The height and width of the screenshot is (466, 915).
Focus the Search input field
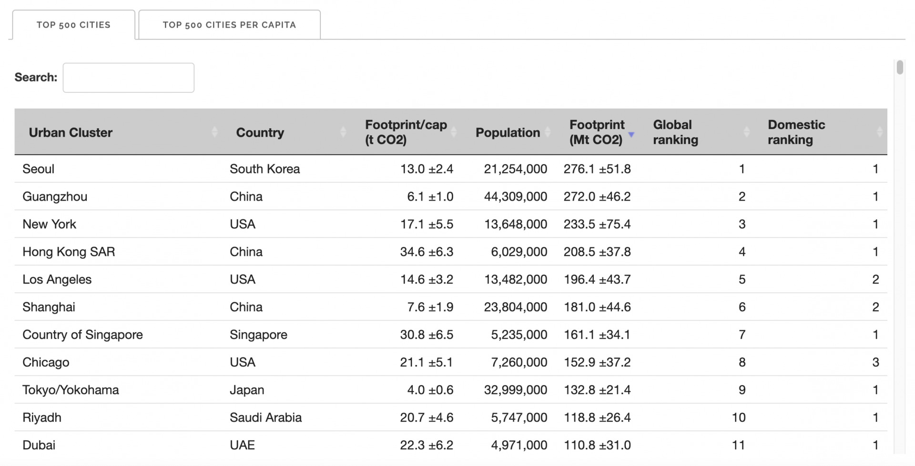coord(128,78)
